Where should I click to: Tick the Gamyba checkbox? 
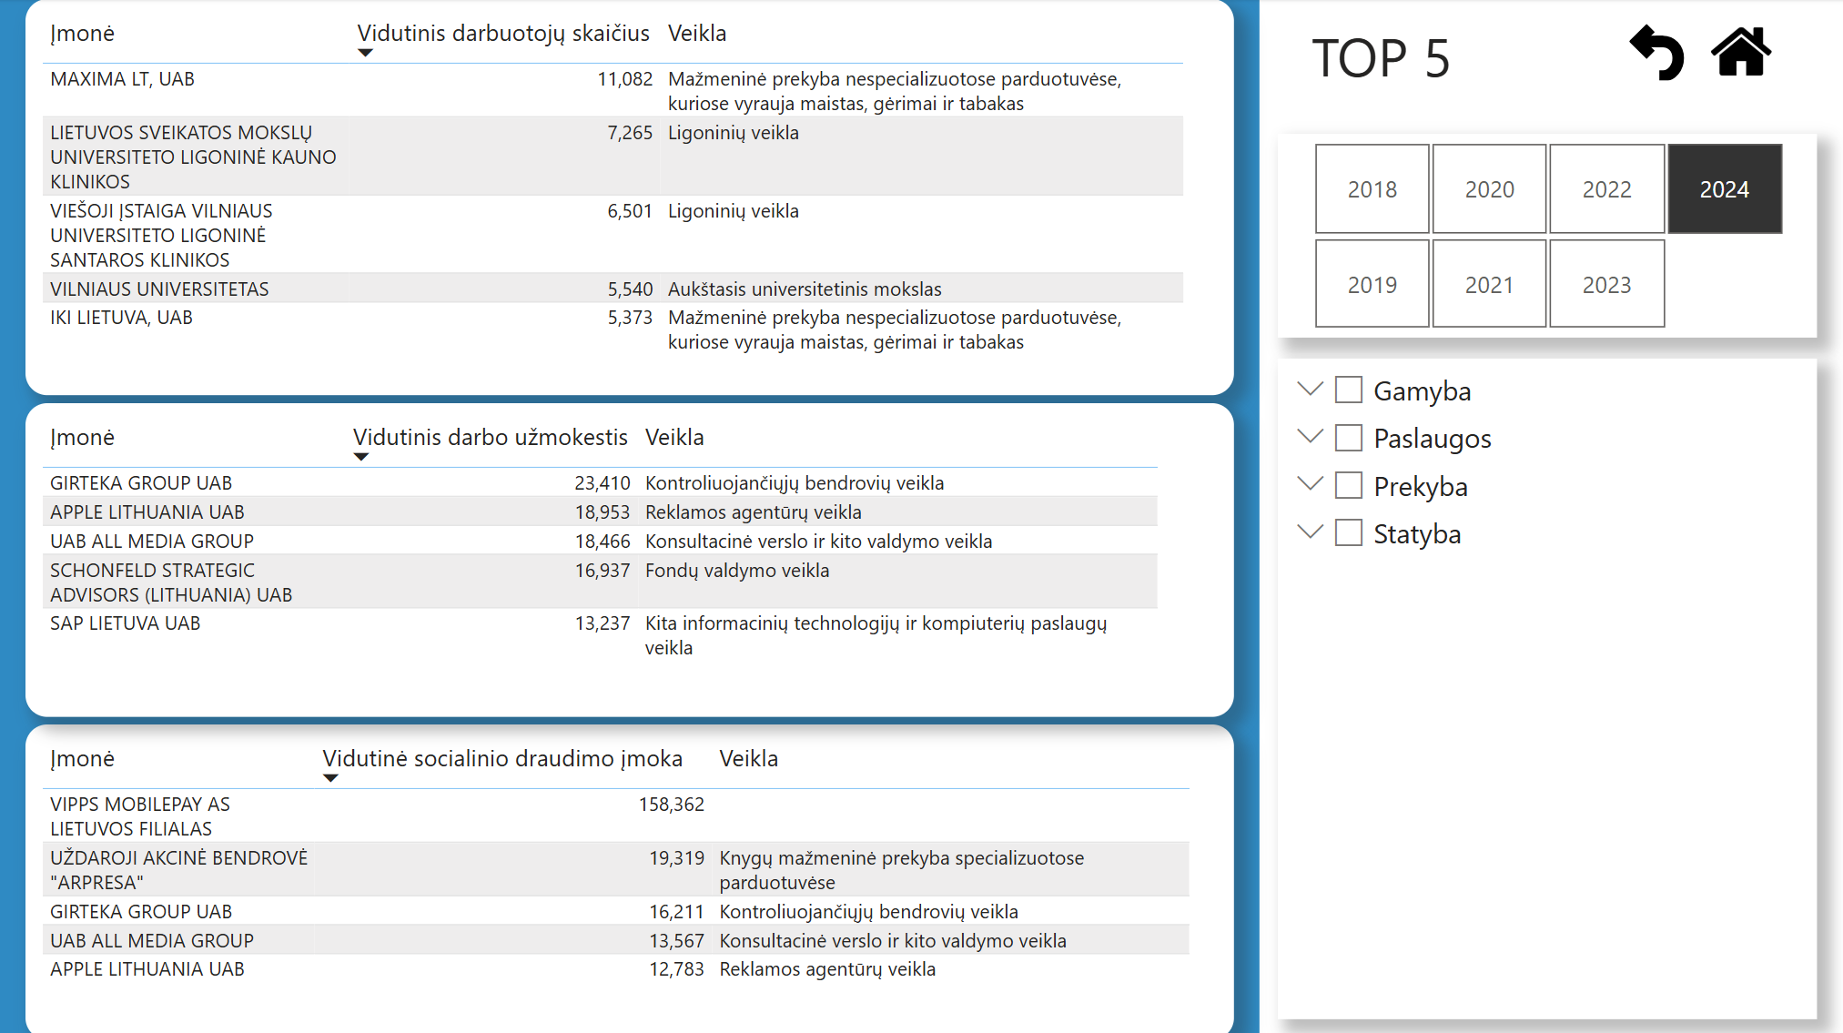click(1348, 390)
